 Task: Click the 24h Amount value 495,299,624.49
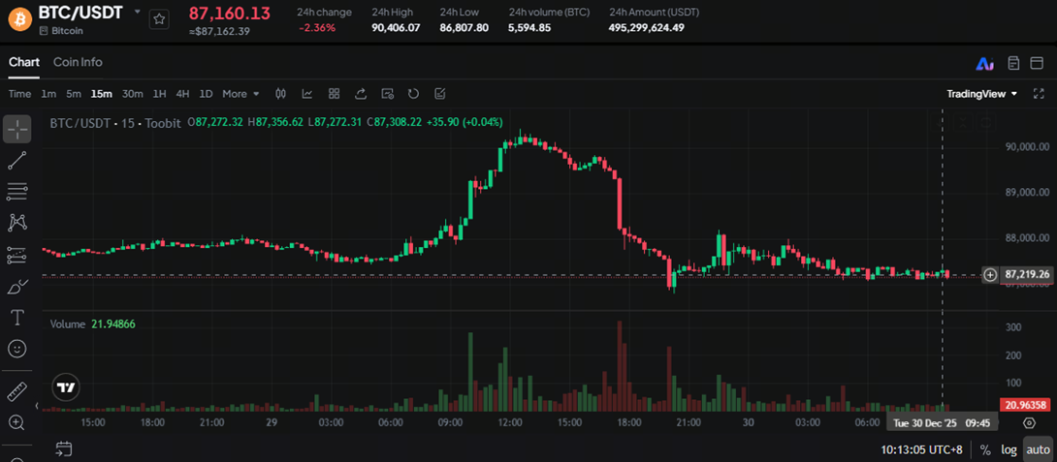click(647, 28)
